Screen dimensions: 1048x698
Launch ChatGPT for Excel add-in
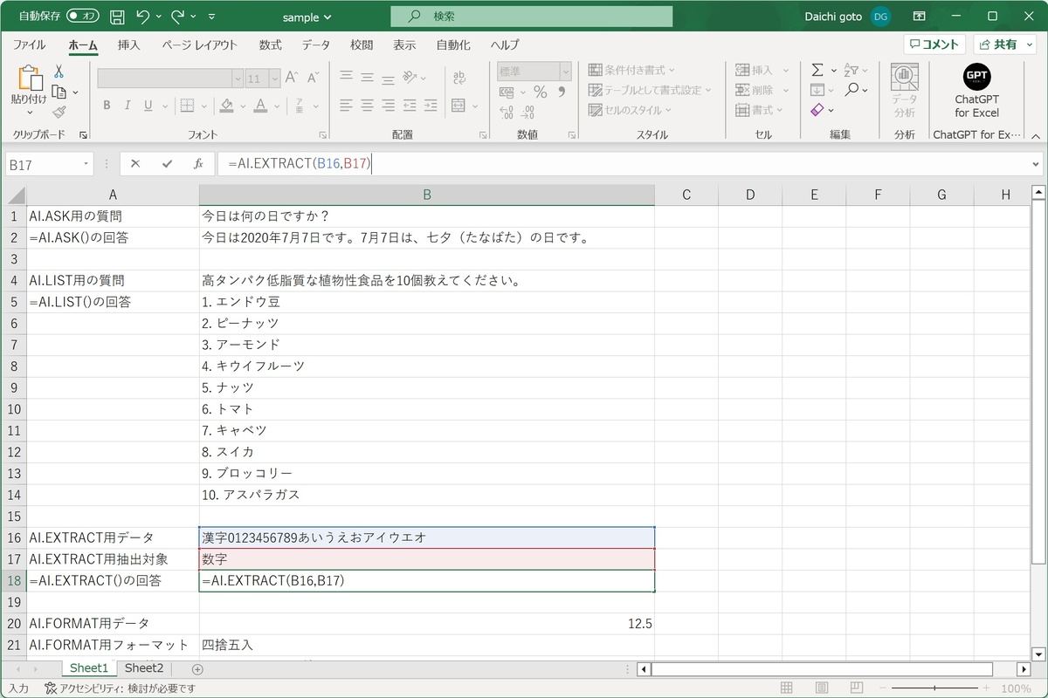pyautogui.click(x=976, y=91)
